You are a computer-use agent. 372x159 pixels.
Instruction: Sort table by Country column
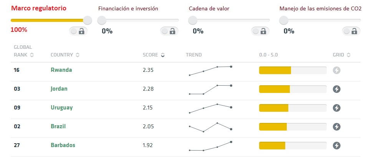pyautogui.click(x=65, y=55)
